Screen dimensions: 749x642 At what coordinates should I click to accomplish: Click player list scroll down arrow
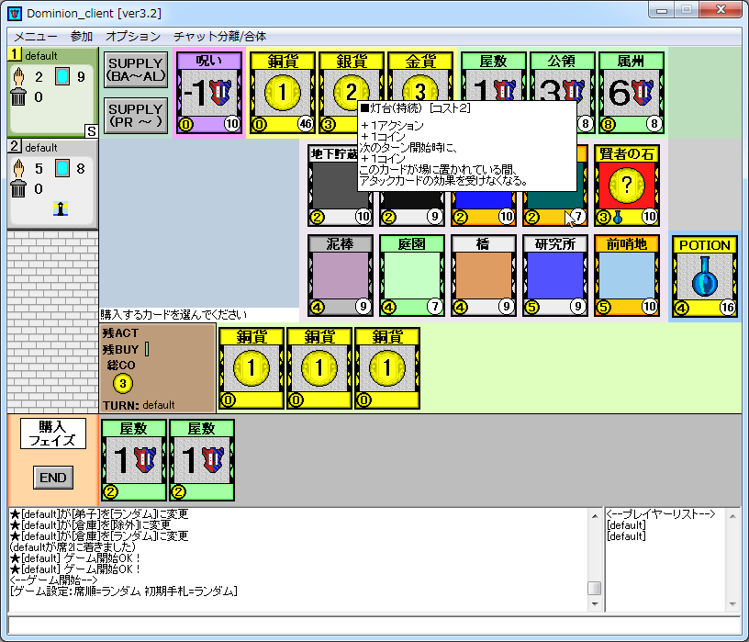tap(732, 604)
